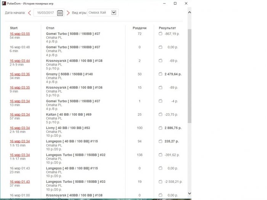Click wallet icon next to 2 886,75 р.
Image resolution: width=267 pixels, height=200 pixels.
(x=161, y=128)
